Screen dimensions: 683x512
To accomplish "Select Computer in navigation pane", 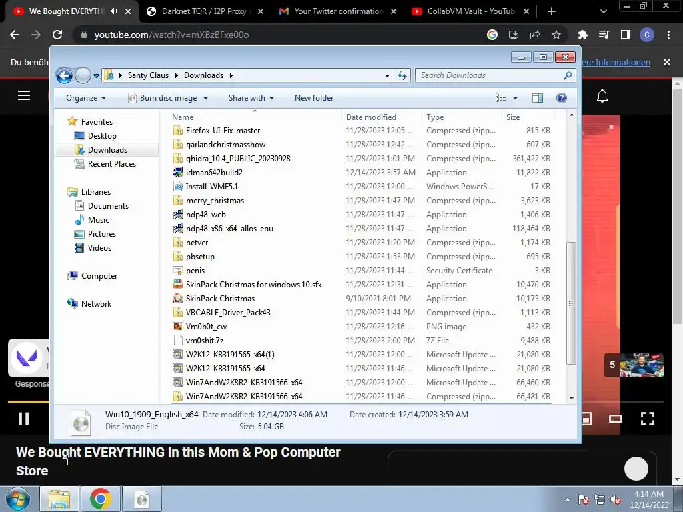I will 99,276.
